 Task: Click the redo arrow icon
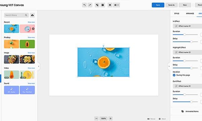click(90, 5)
